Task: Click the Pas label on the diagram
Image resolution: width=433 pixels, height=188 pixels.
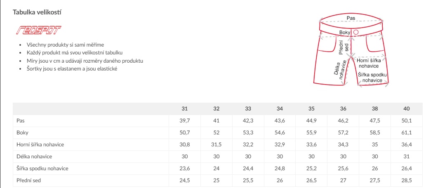Action: [351, 18]
